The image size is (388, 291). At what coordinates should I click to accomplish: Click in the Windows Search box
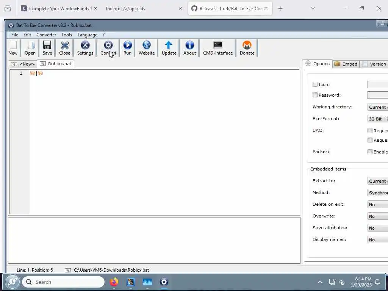coord(63,282)
